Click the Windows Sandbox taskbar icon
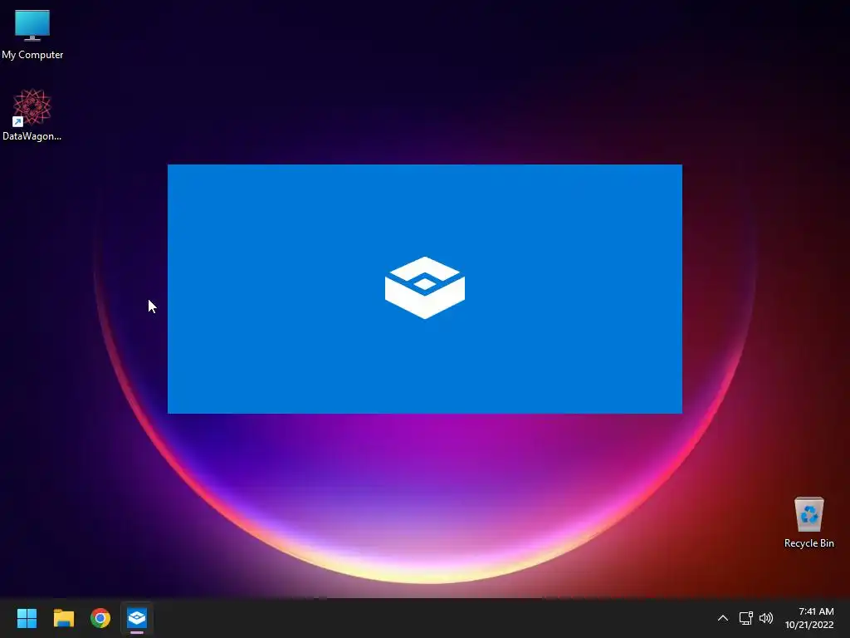850x638 pixels. (x=137, y=618)
